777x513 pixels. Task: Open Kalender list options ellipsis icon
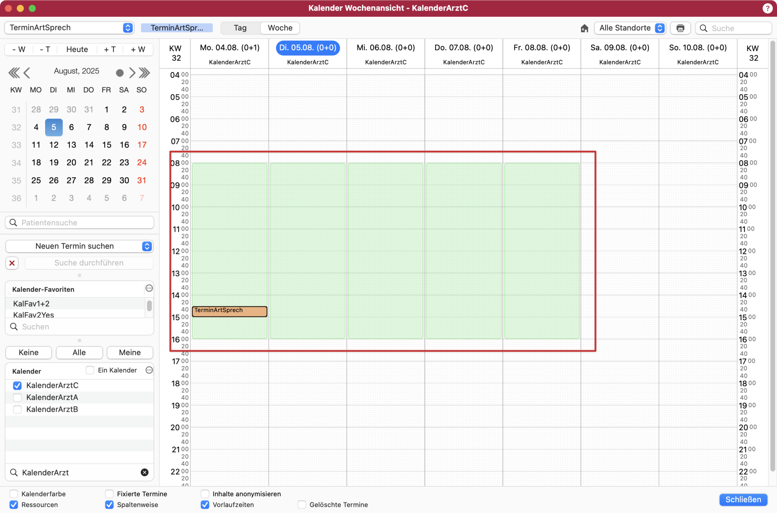click(149, 370)
